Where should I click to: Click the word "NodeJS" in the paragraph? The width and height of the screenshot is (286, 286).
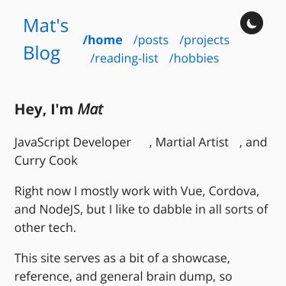point(60,210)
